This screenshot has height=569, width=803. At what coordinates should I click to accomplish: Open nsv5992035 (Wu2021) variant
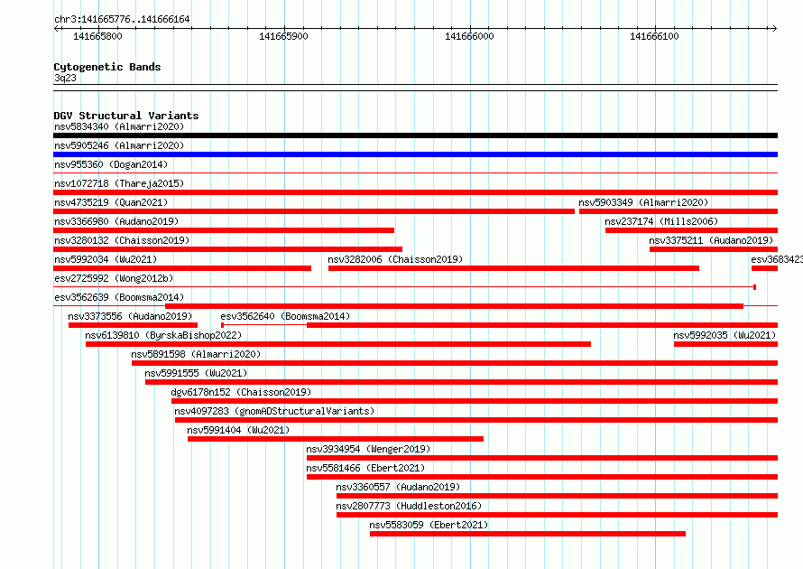tap(725, 335)
